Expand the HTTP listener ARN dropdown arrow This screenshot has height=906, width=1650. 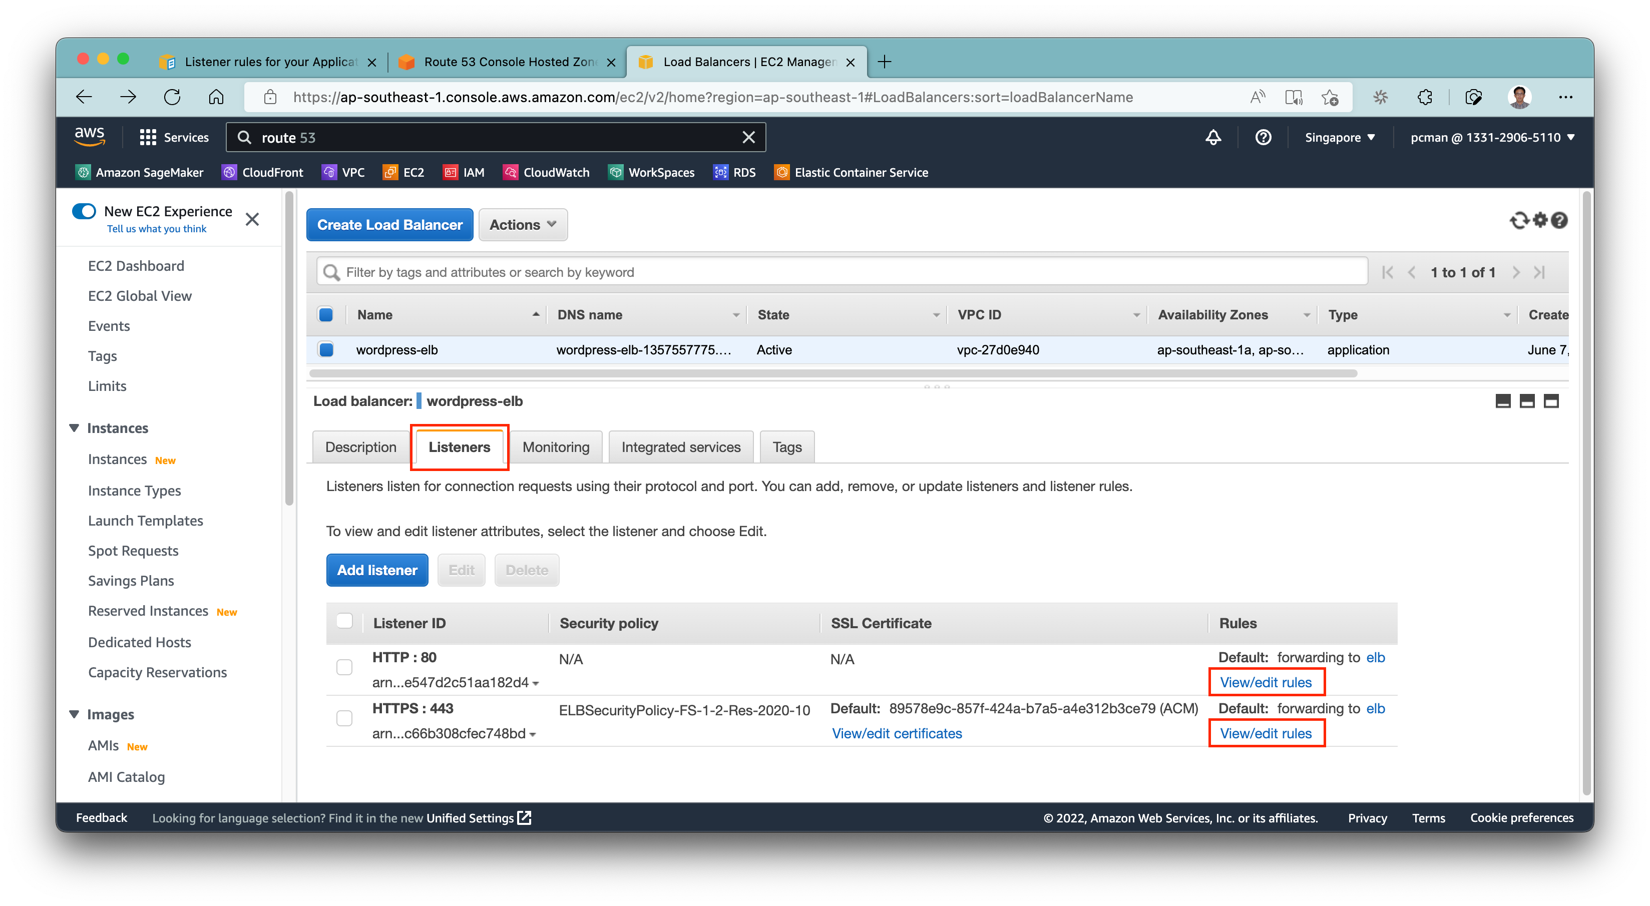pos(536,684)
